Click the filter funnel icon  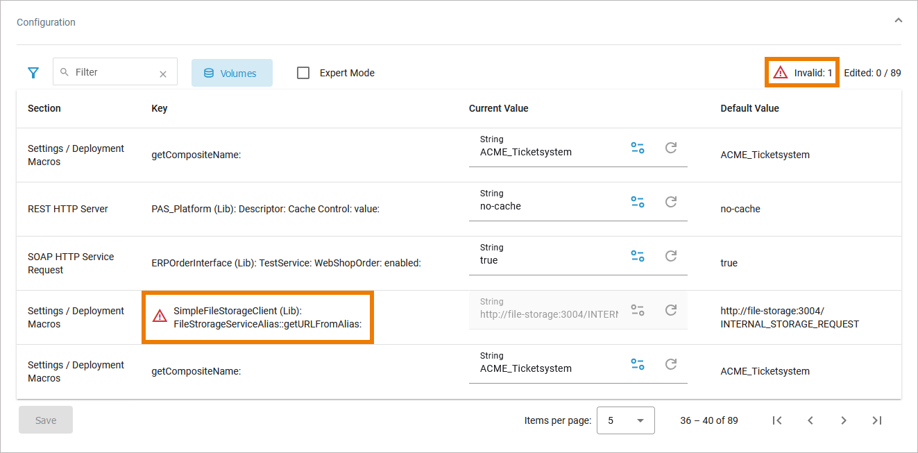[x=33, y=73]
